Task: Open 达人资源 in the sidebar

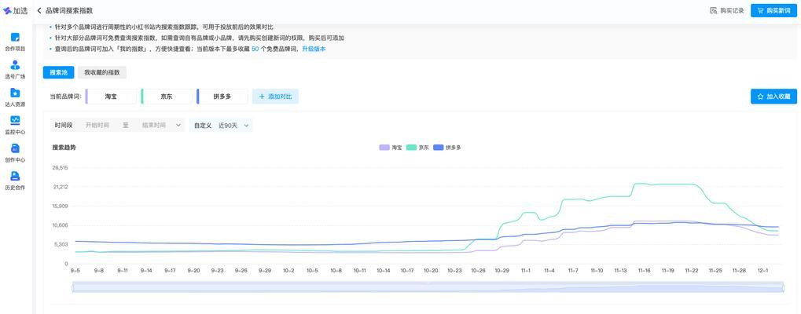Action: (15, 98)
